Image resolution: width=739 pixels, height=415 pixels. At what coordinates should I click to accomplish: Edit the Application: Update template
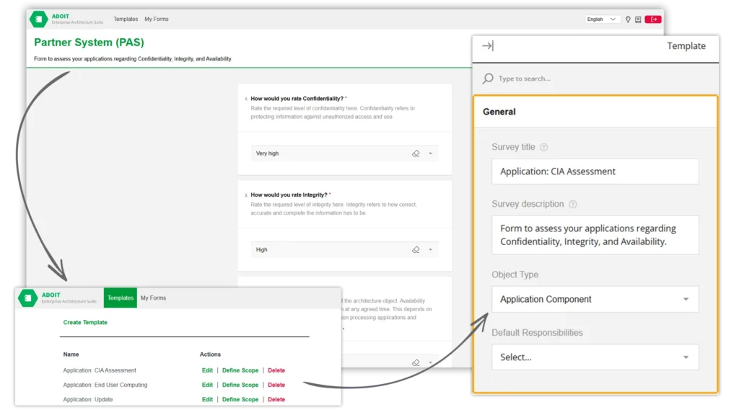pos(207,399)
